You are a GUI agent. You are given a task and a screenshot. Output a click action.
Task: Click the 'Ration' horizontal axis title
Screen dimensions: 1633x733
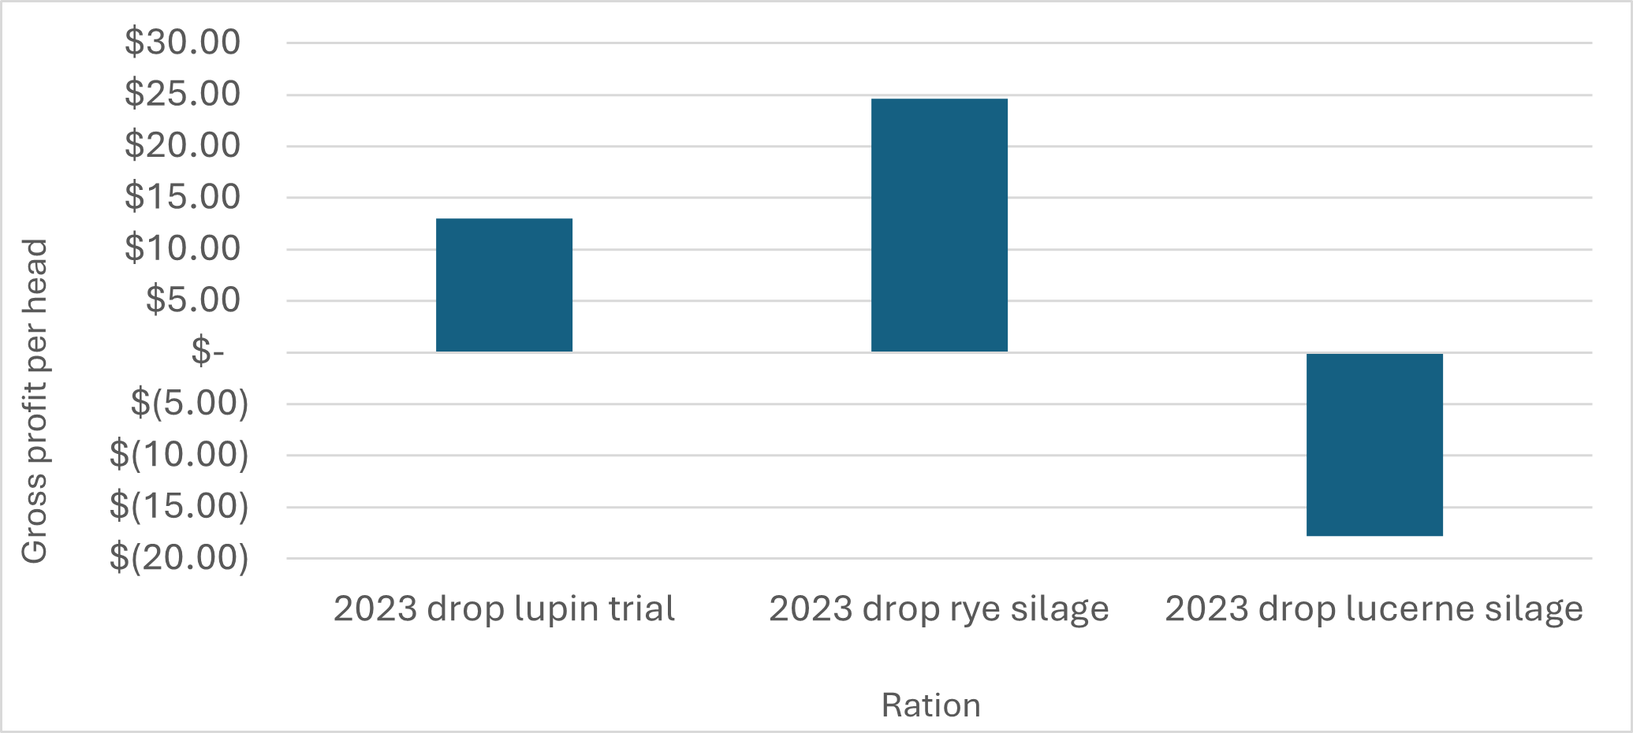930,705
